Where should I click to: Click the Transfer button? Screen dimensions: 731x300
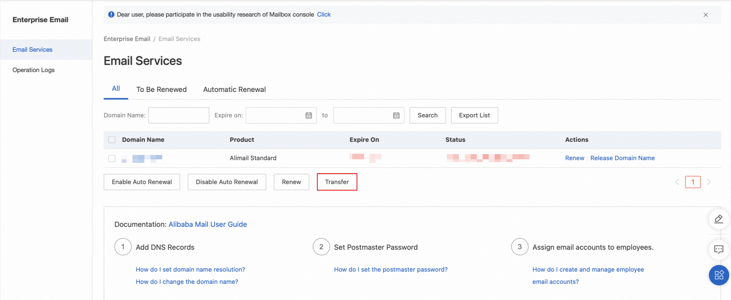click(337, 182)
